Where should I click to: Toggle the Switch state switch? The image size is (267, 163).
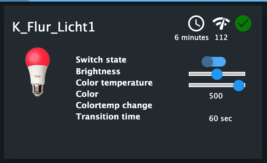pyautogui.click(x=214, y=62)
